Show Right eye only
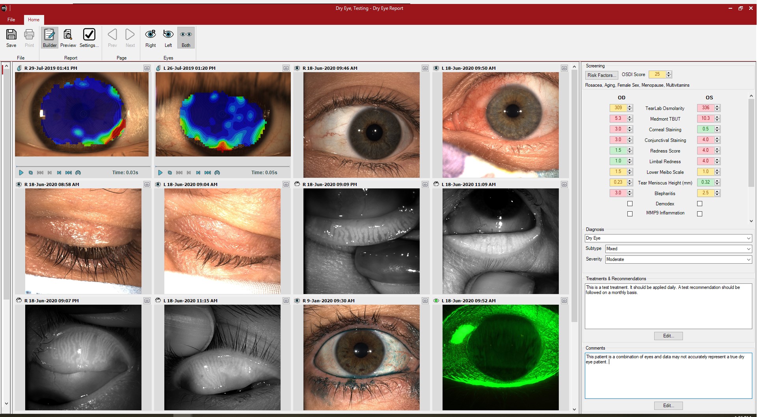Image resolution: width=759 pixels, height=417 pixels. pos(151,38)
